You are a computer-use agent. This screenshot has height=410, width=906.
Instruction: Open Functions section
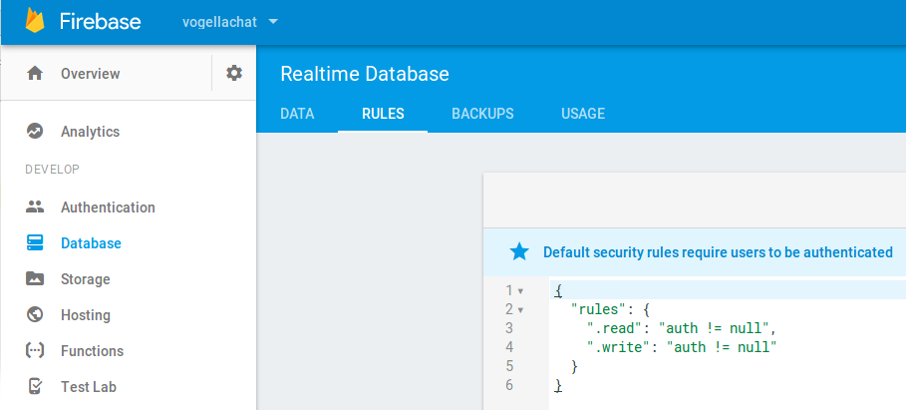point(92,351)
